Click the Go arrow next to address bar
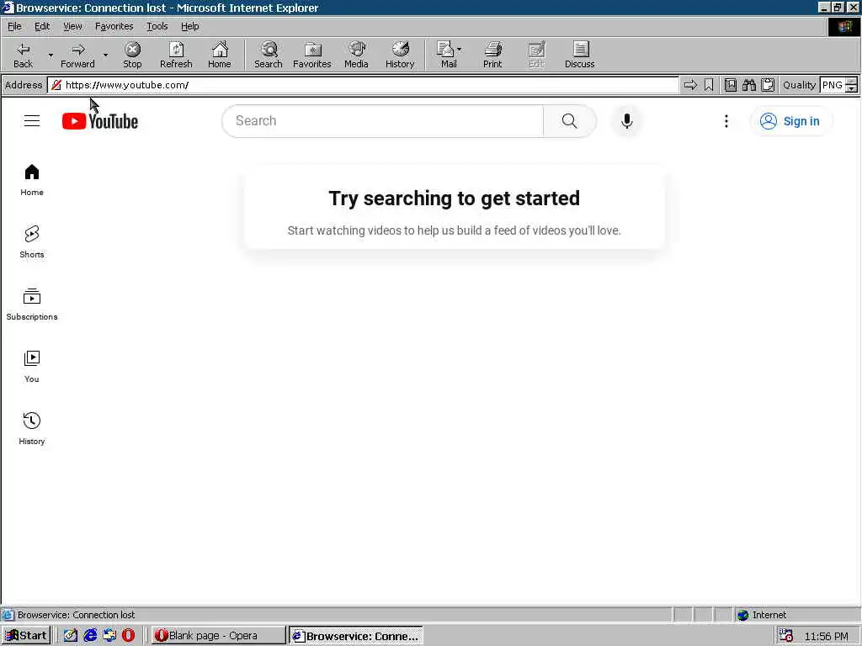Screen dimensions: 862x646 coord(690,85)
